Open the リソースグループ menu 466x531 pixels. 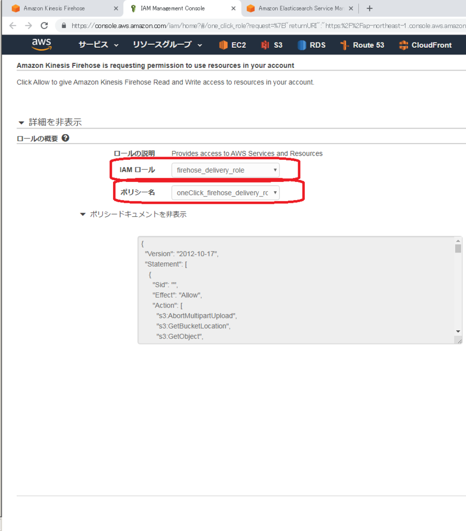coord(167,45)
